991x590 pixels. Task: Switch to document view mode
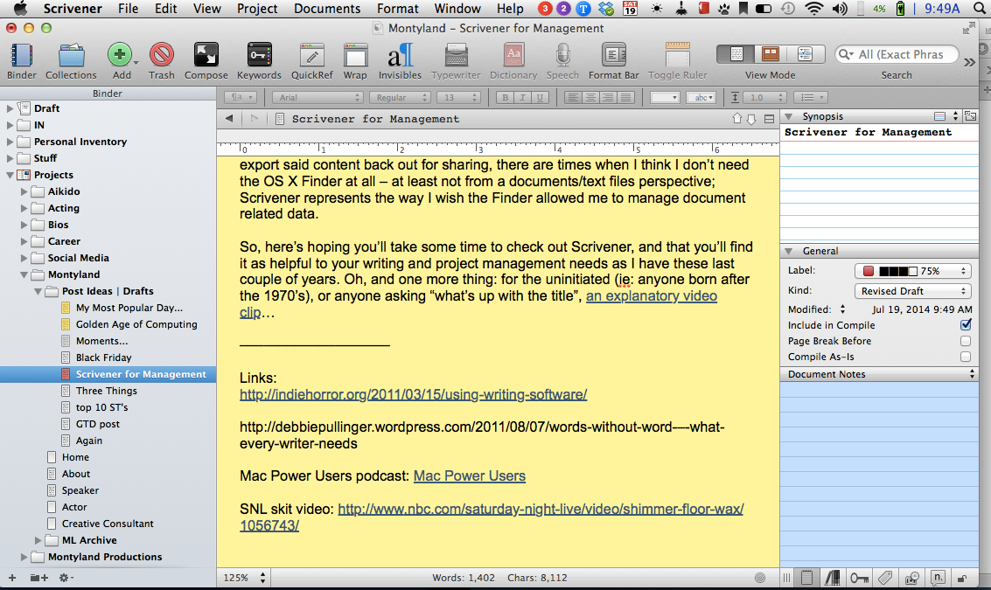[736, 54]
